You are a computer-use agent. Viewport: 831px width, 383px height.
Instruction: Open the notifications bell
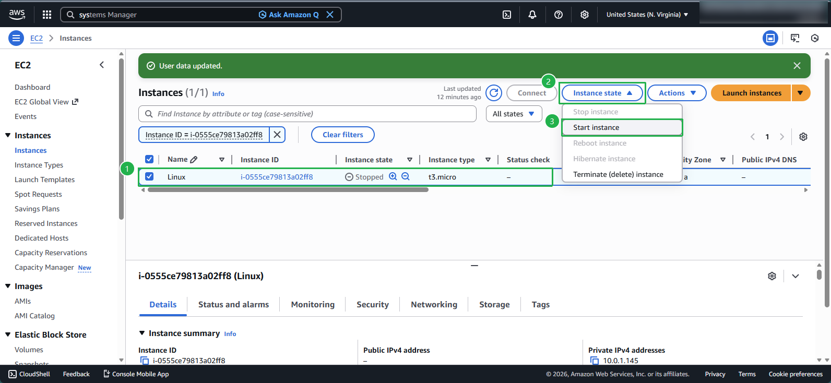[532, 15]
